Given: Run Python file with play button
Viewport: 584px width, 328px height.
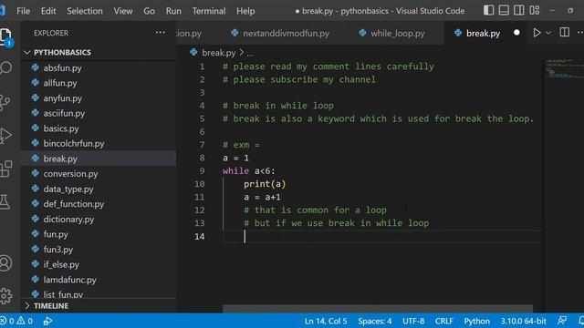Looking at the screenshot, I should point(537,33).
